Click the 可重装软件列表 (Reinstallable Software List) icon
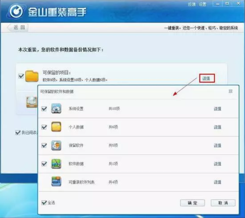 (x=56, y=182)
